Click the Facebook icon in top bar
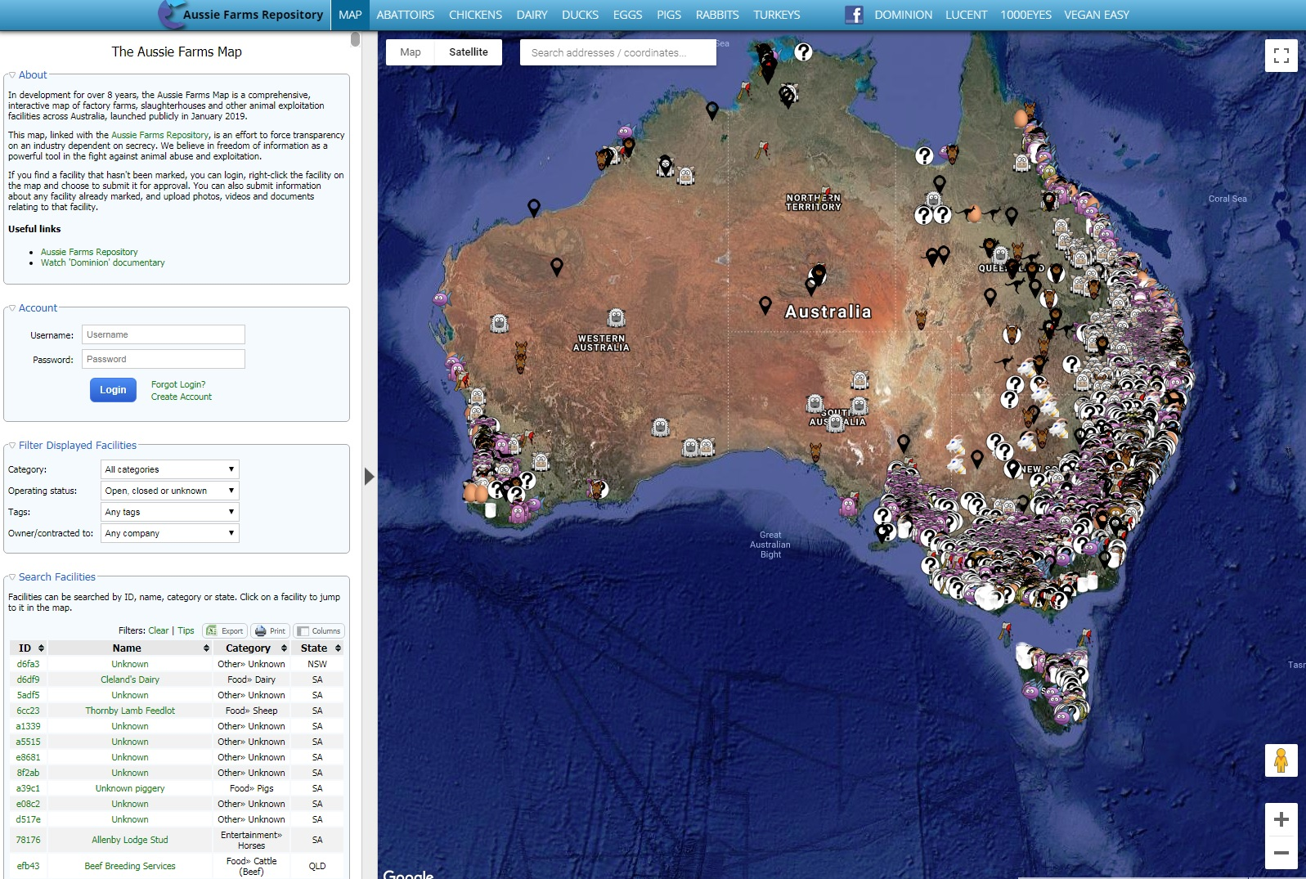Screen dimensions: 1306x879 [x=854, y=15]
